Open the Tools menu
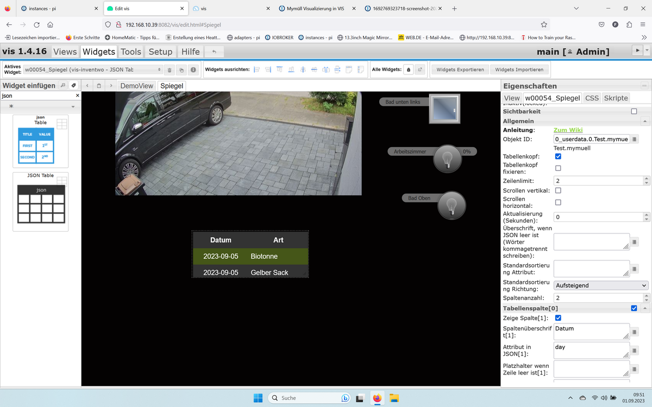This screenshot has height=407, width=652. point(131,52)
